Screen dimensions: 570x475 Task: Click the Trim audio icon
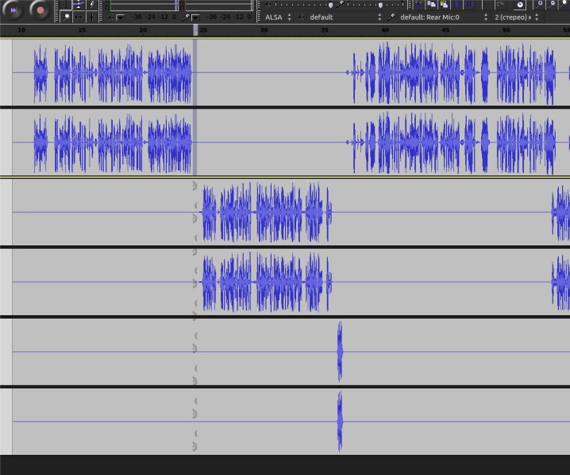pos(457,4)
